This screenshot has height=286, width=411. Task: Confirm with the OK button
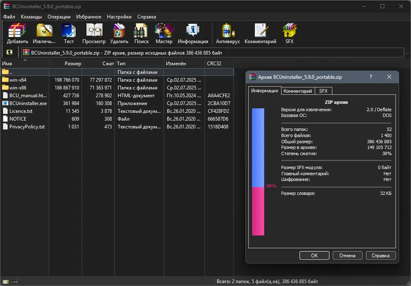[x=314, y=255]
